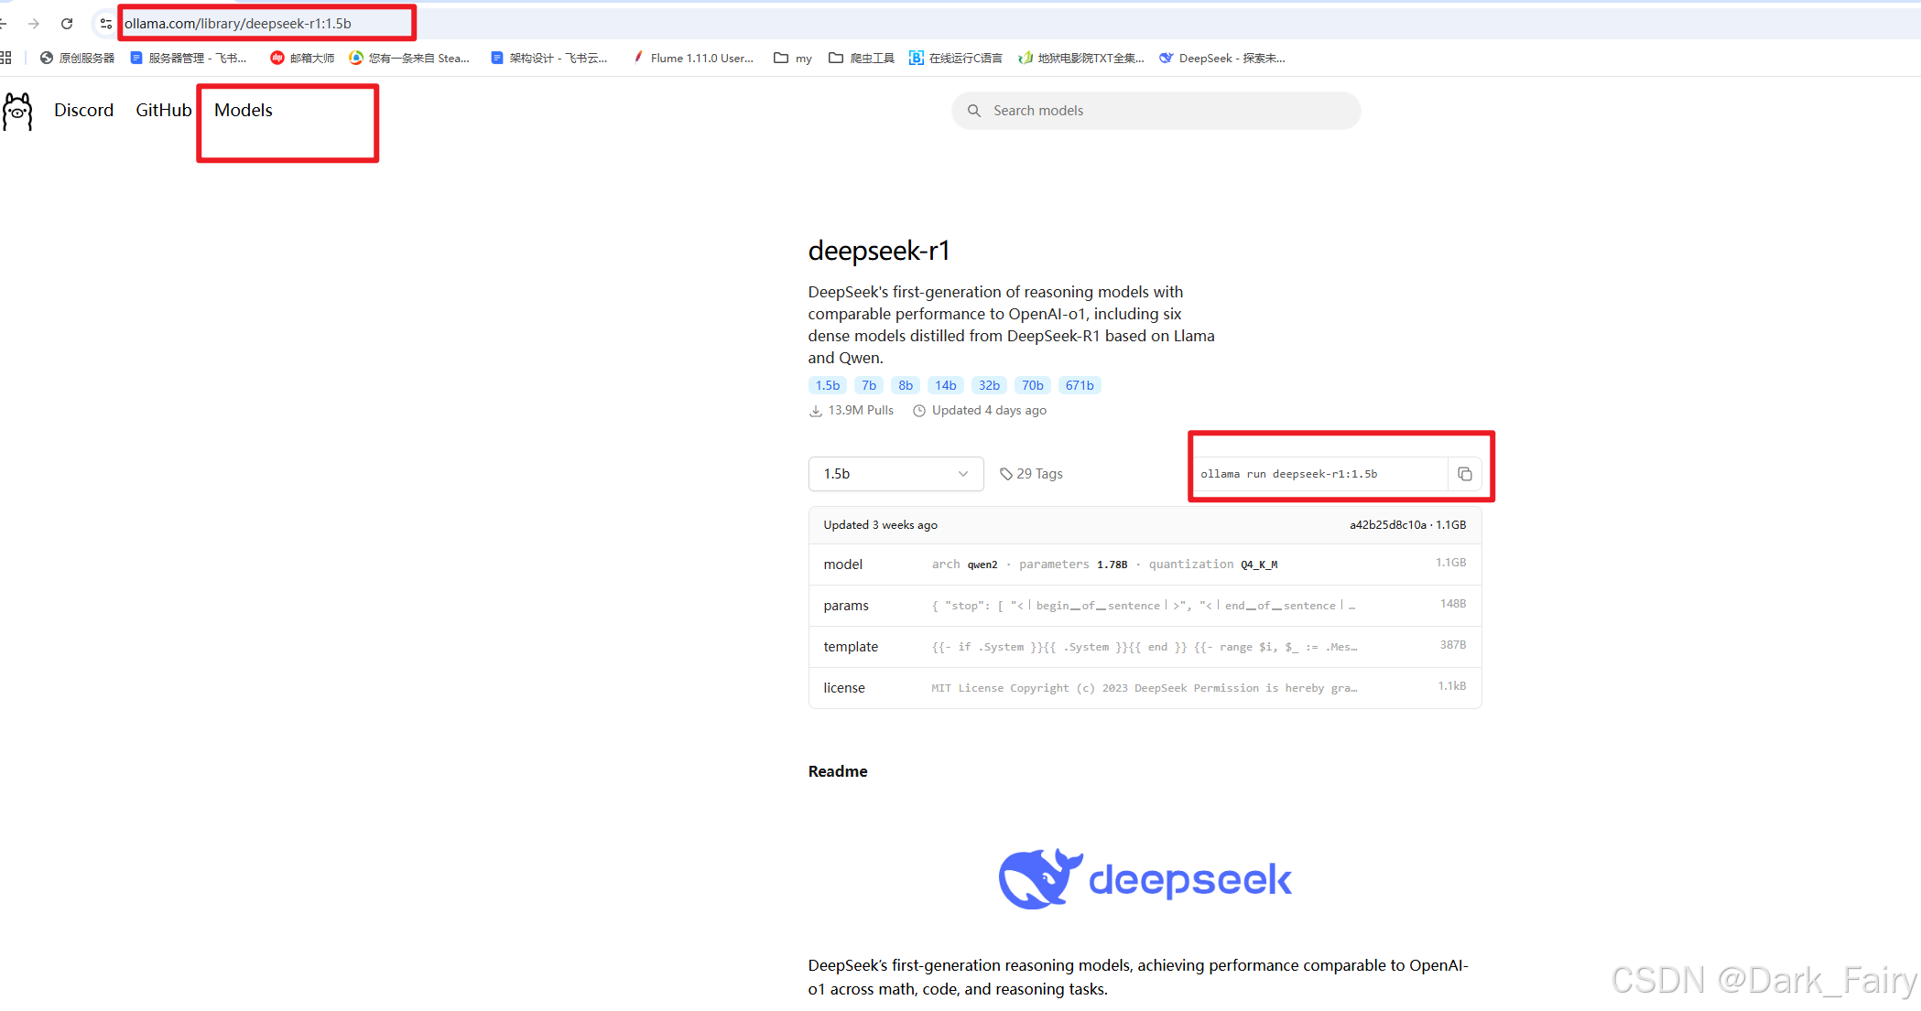Open the 'my' bookmarks folder
The height and width of the screenshot is (1011, 1921).
coord(793,58)
